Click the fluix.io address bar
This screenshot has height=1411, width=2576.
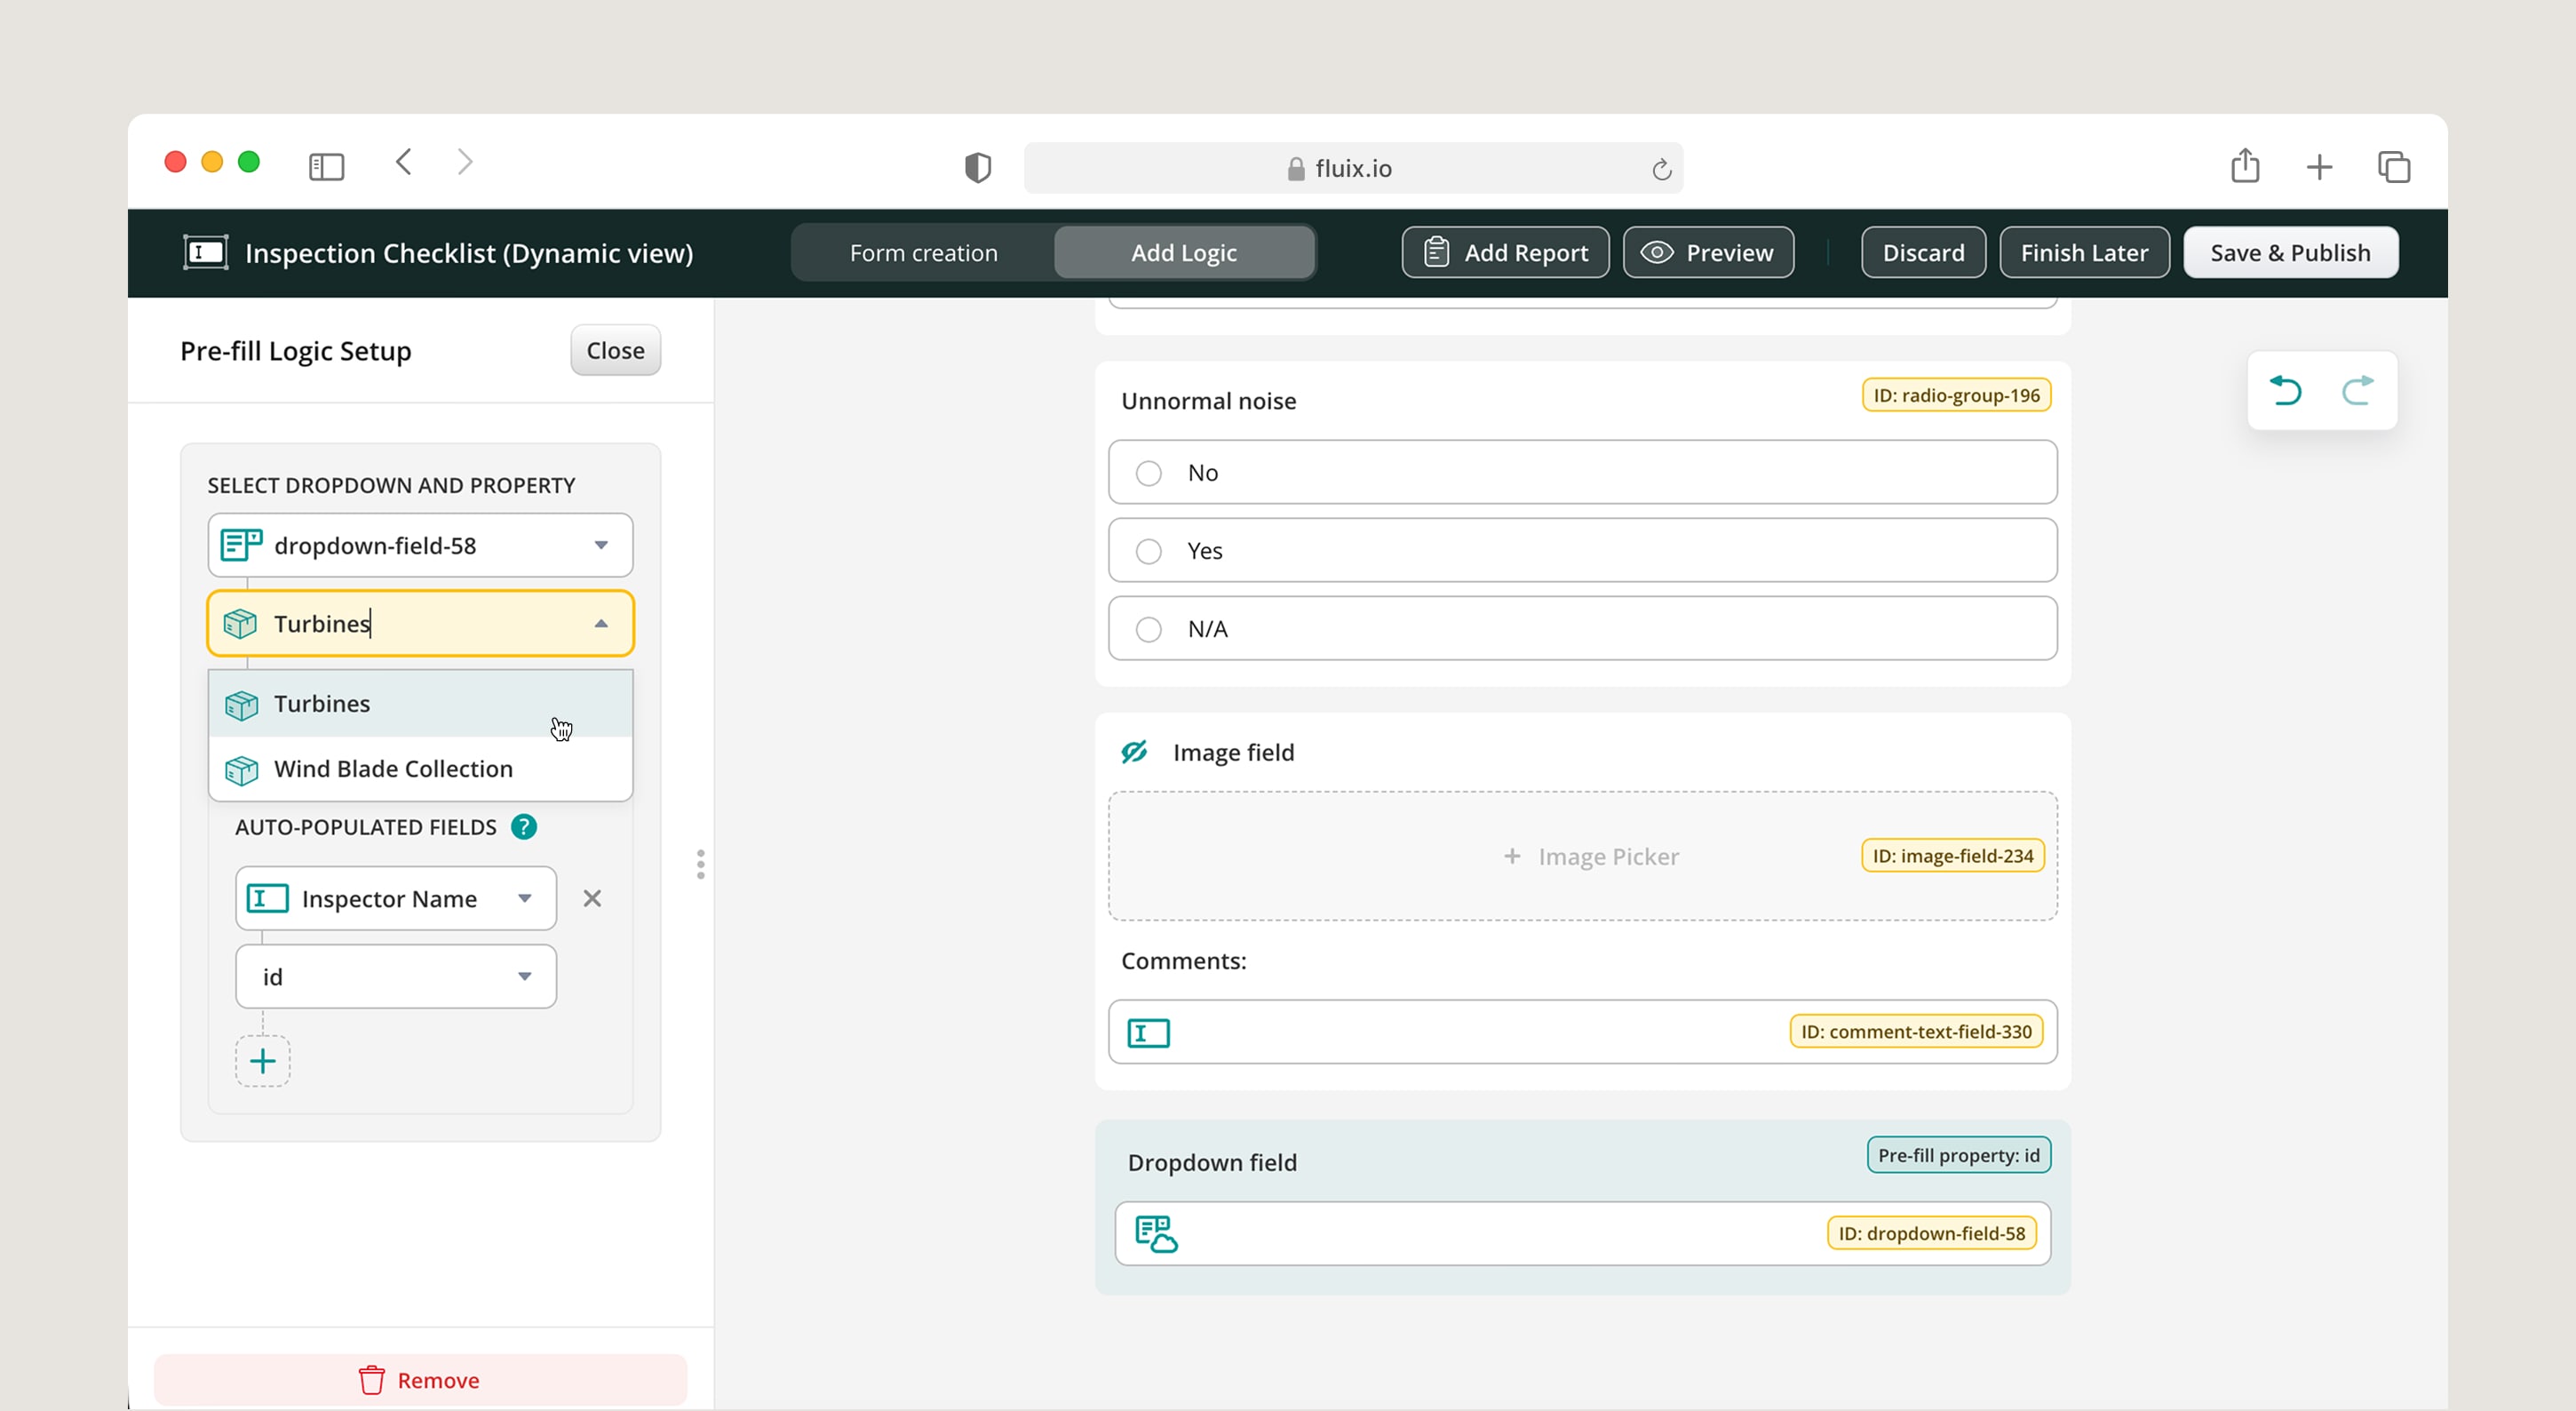[x=1353, y=168]
